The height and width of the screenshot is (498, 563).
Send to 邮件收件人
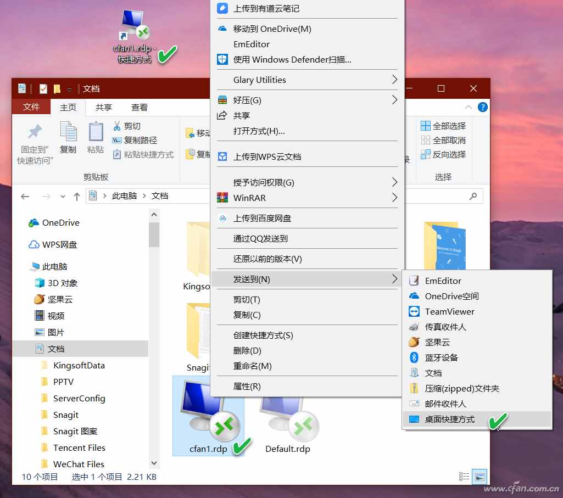pyautogui.click(x=477, y=404)
